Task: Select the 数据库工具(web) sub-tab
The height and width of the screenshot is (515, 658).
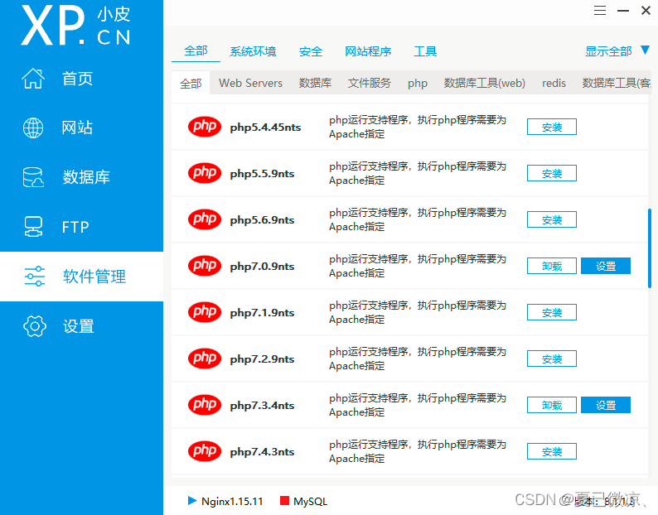Action: [485, 83]
